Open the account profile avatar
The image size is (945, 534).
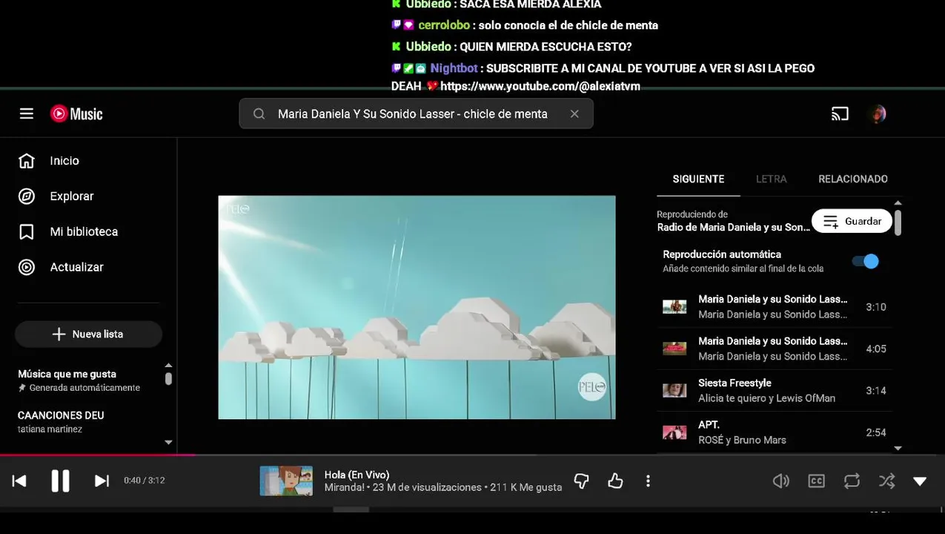point(878,113)
